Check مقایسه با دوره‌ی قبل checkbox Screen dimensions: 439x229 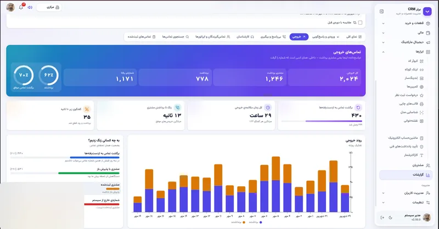click(361, 22)
